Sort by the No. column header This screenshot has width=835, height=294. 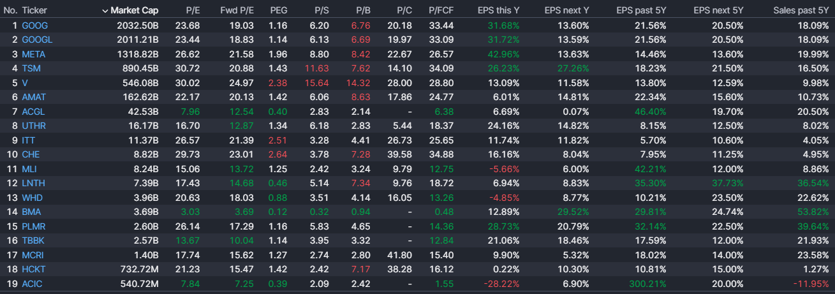click(x=10, y=11)
